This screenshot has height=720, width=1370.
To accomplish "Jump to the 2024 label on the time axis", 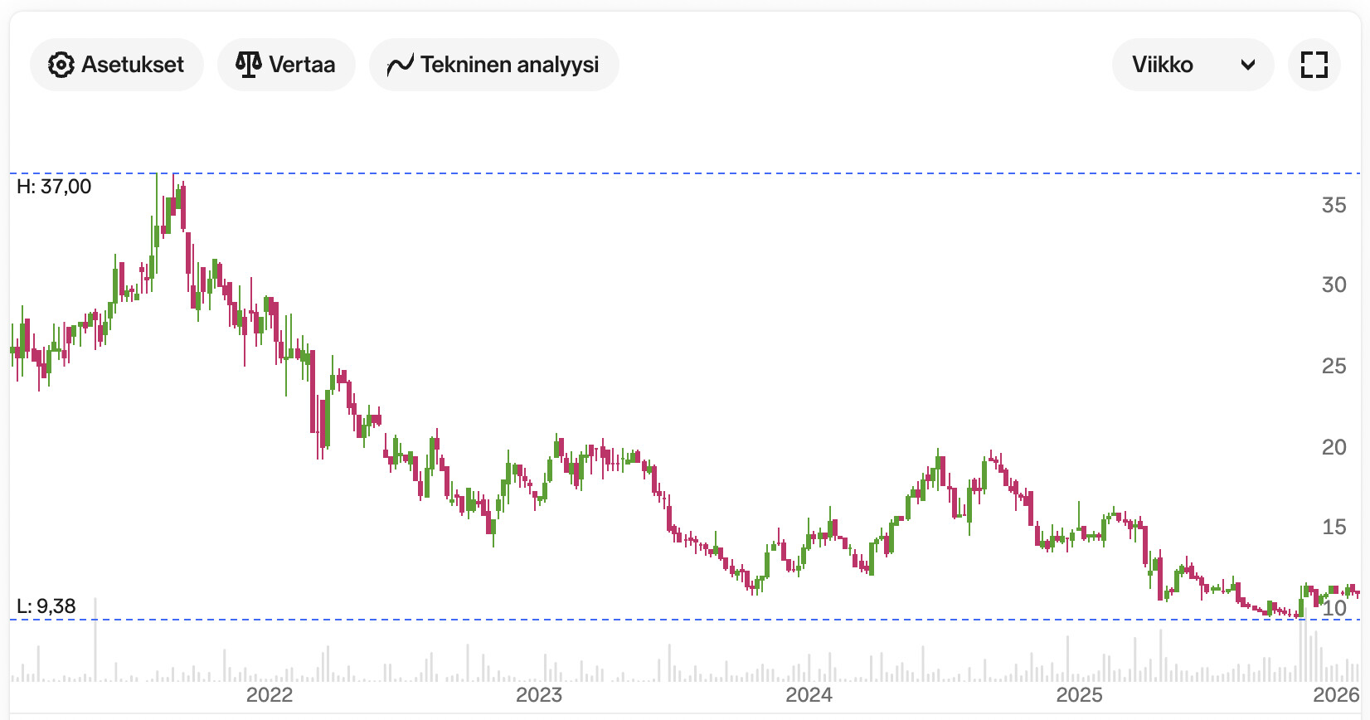I will click(x=809, y=694).
